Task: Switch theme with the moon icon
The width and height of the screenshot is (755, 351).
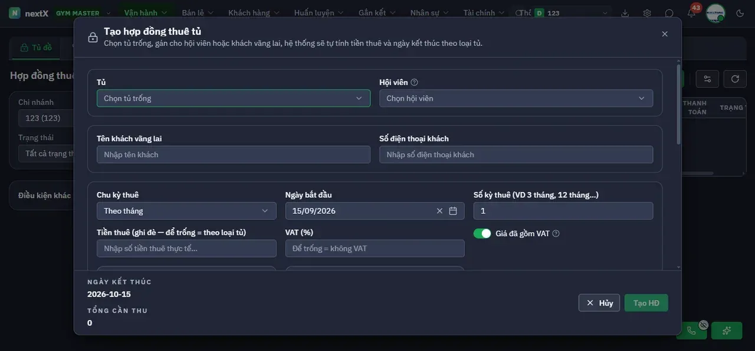Action: tap(740, 13)
